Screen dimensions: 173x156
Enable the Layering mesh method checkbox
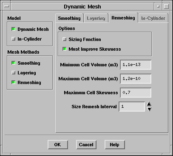point(14,73)
